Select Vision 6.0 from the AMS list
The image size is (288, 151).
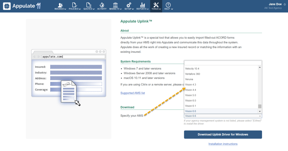(221, 101)
